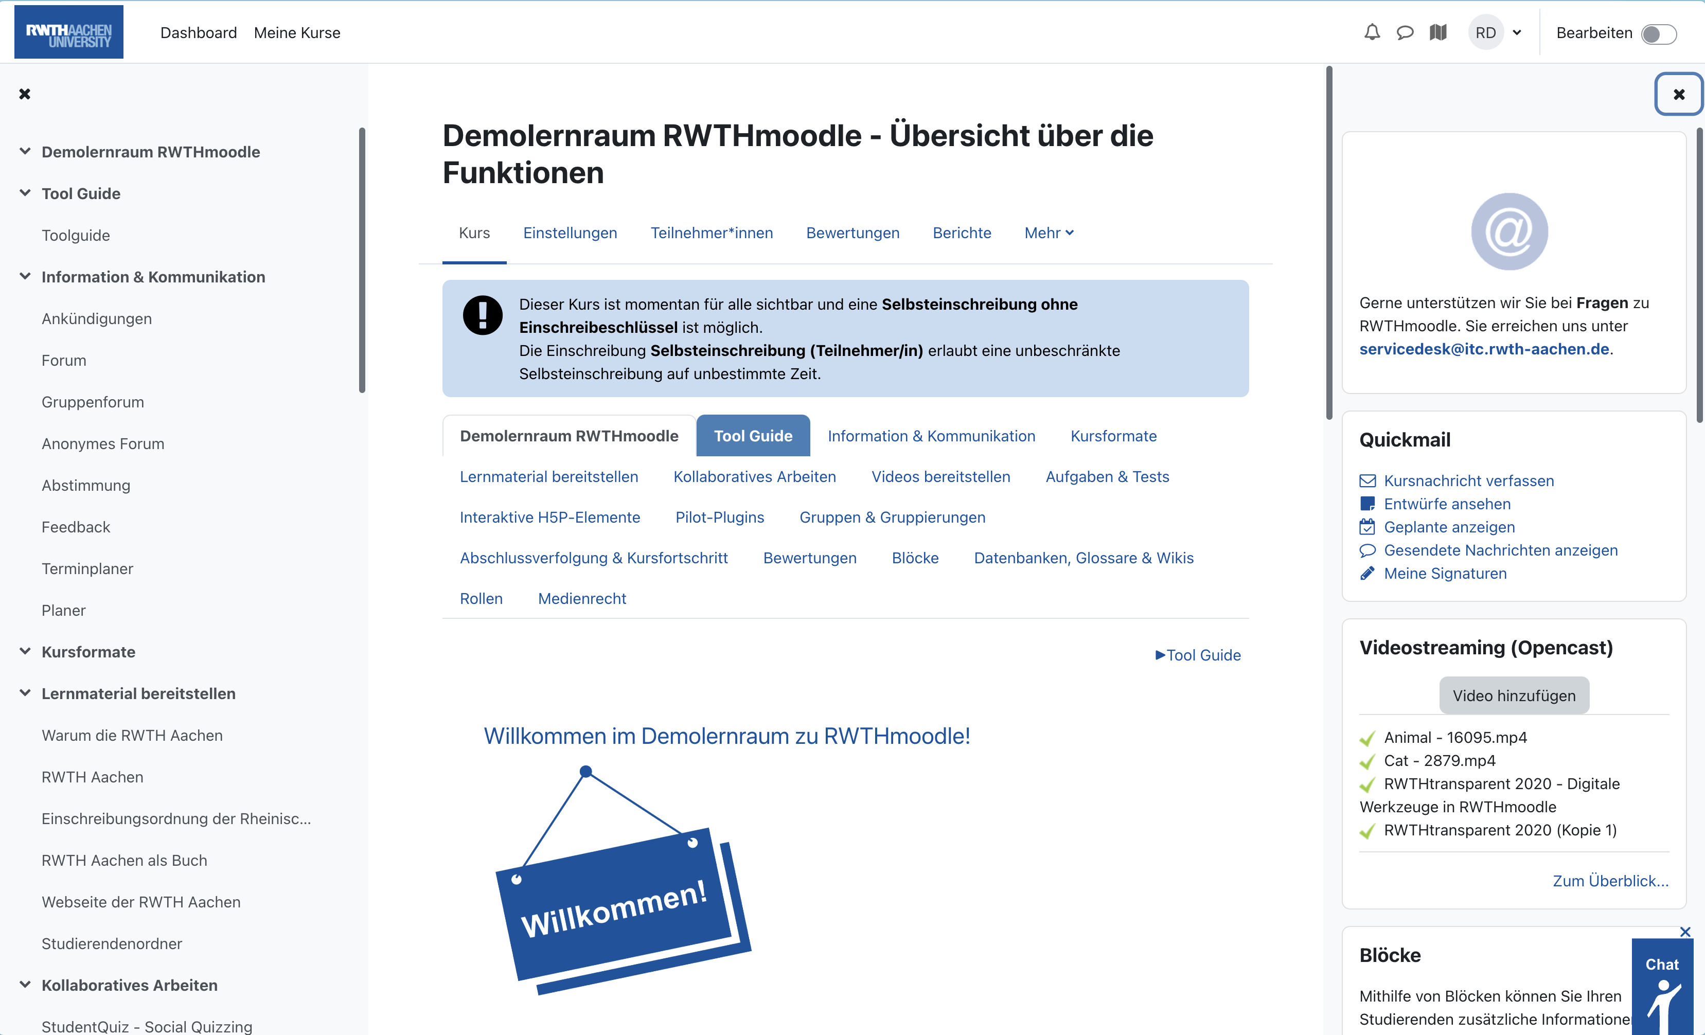
Task: Click the map/navigation icon in top bar
Action: [1438, 33]
